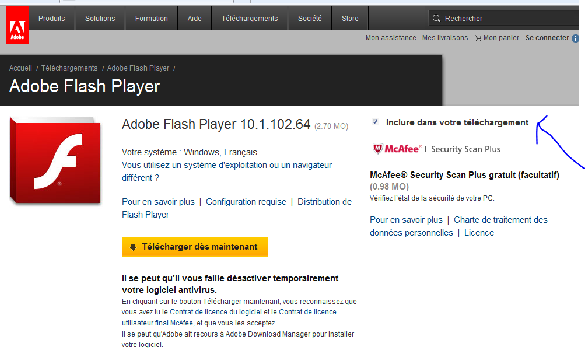
Task: Click the (0.98 MO) size text
Action: [389, 187]
